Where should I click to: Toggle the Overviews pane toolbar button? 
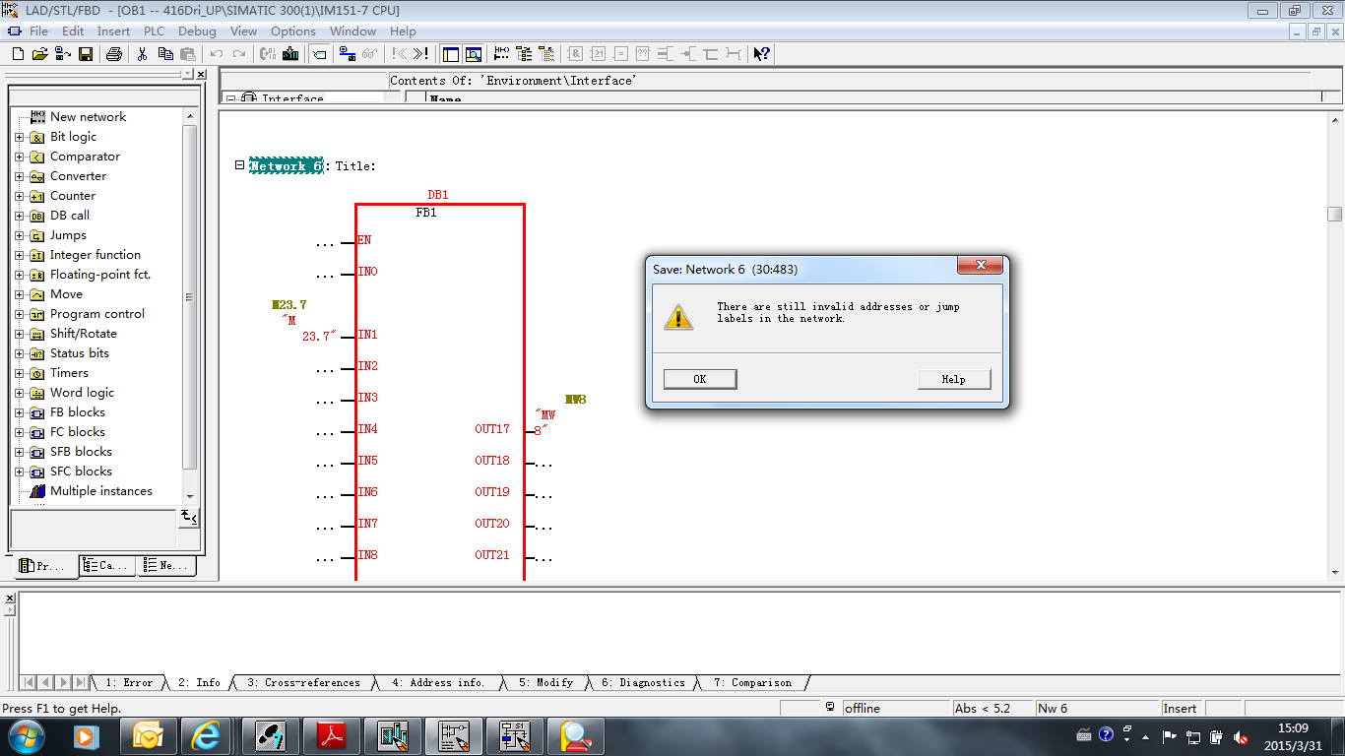(451, 54)
